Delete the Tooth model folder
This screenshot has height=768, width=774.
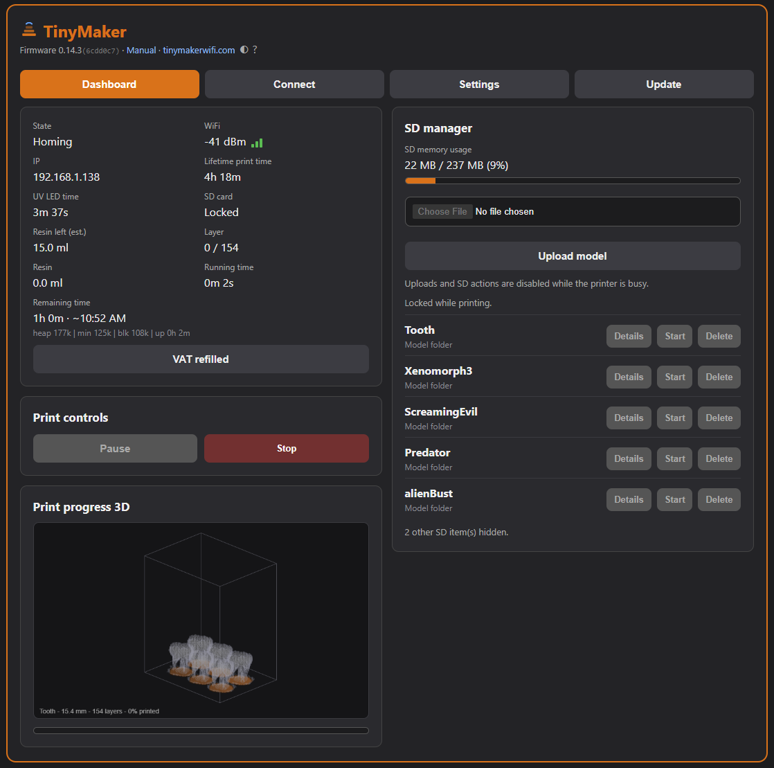coord(719,336)
